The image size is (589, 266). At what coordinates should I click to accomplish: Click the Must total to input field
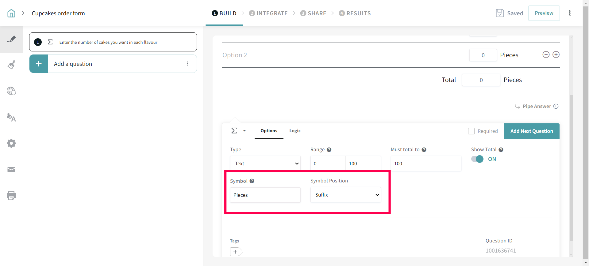pyautogui.click(x=425, y=163)
